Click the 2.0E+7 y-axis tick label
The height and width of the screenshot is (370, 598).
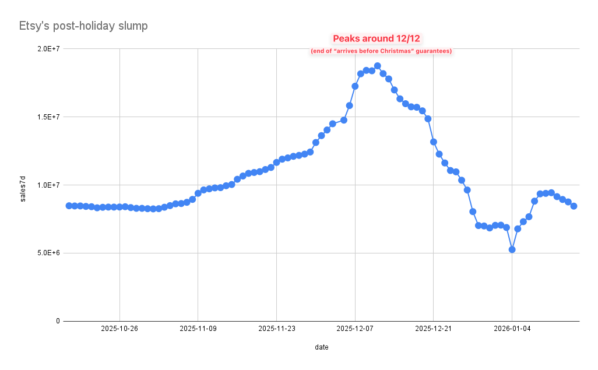[48, 49]
